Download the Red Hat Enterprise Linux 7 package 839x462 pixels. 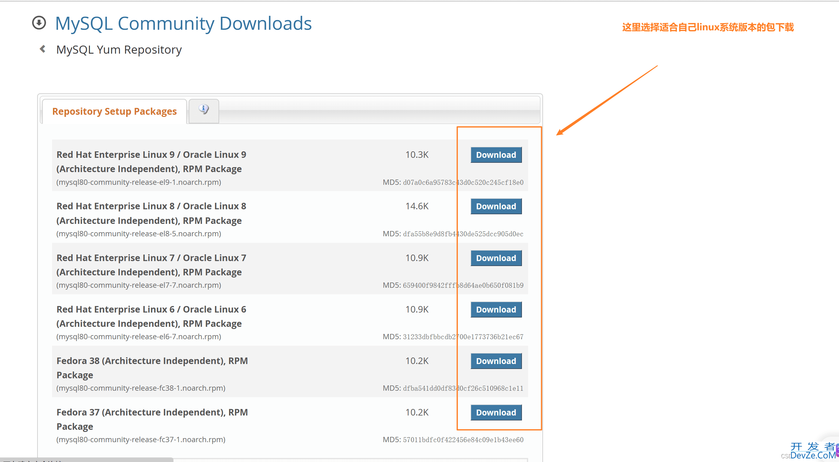click(496, 258)
